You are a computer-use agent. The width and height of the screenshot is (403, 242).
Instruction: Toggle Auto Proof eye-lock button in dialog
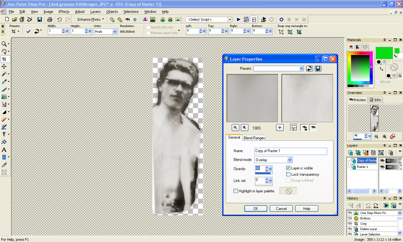(304, 128)
